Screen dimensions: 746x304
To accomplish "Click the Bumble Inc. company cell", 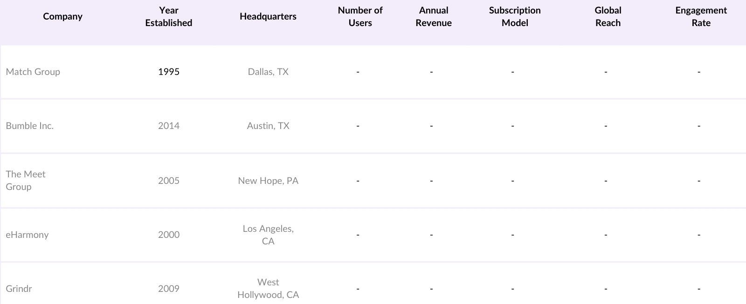I will [x=29, y=126].
